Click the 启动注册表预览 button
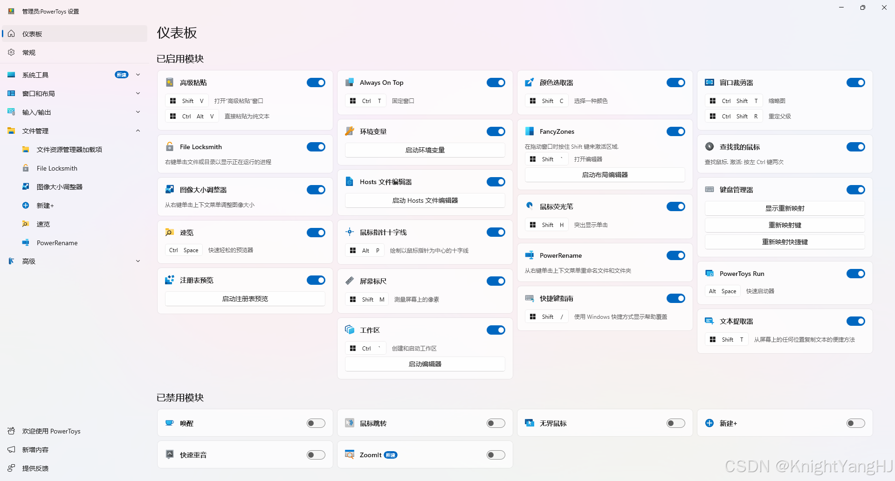 click(x=245, y=299)
